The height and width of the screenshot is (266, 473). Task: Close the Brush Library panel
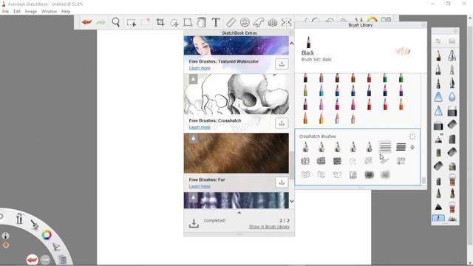[423, 25]
